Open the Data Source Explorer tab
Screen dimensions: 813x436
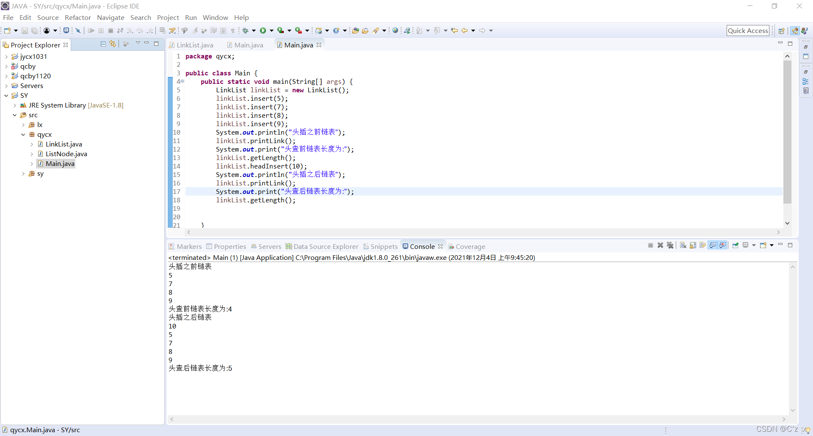[322, 247]
